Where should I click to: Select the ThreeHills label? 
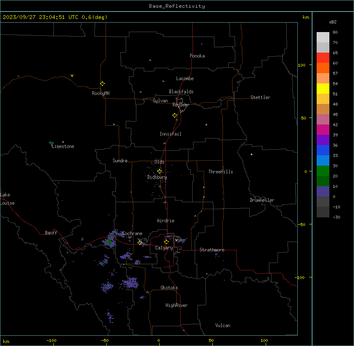[x=221, y=172]
